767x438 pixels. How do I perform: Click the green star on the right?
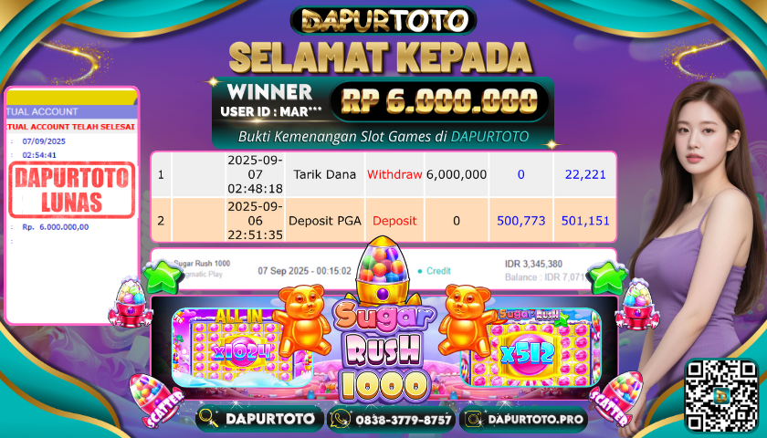point(606,276)
